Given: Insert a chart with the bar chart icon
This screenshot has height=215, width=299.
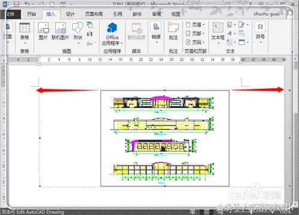Looking at the screenshot, I should pyautogui.click(x=90, y=33).
